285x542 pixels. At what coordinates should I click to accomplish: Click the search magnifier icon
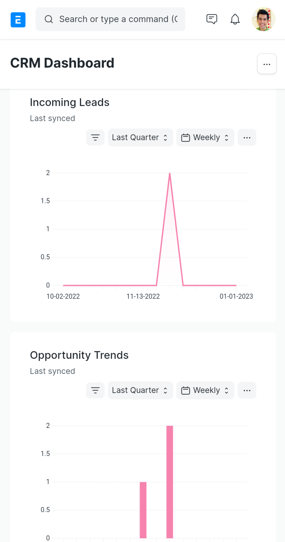tap(49, 19)
